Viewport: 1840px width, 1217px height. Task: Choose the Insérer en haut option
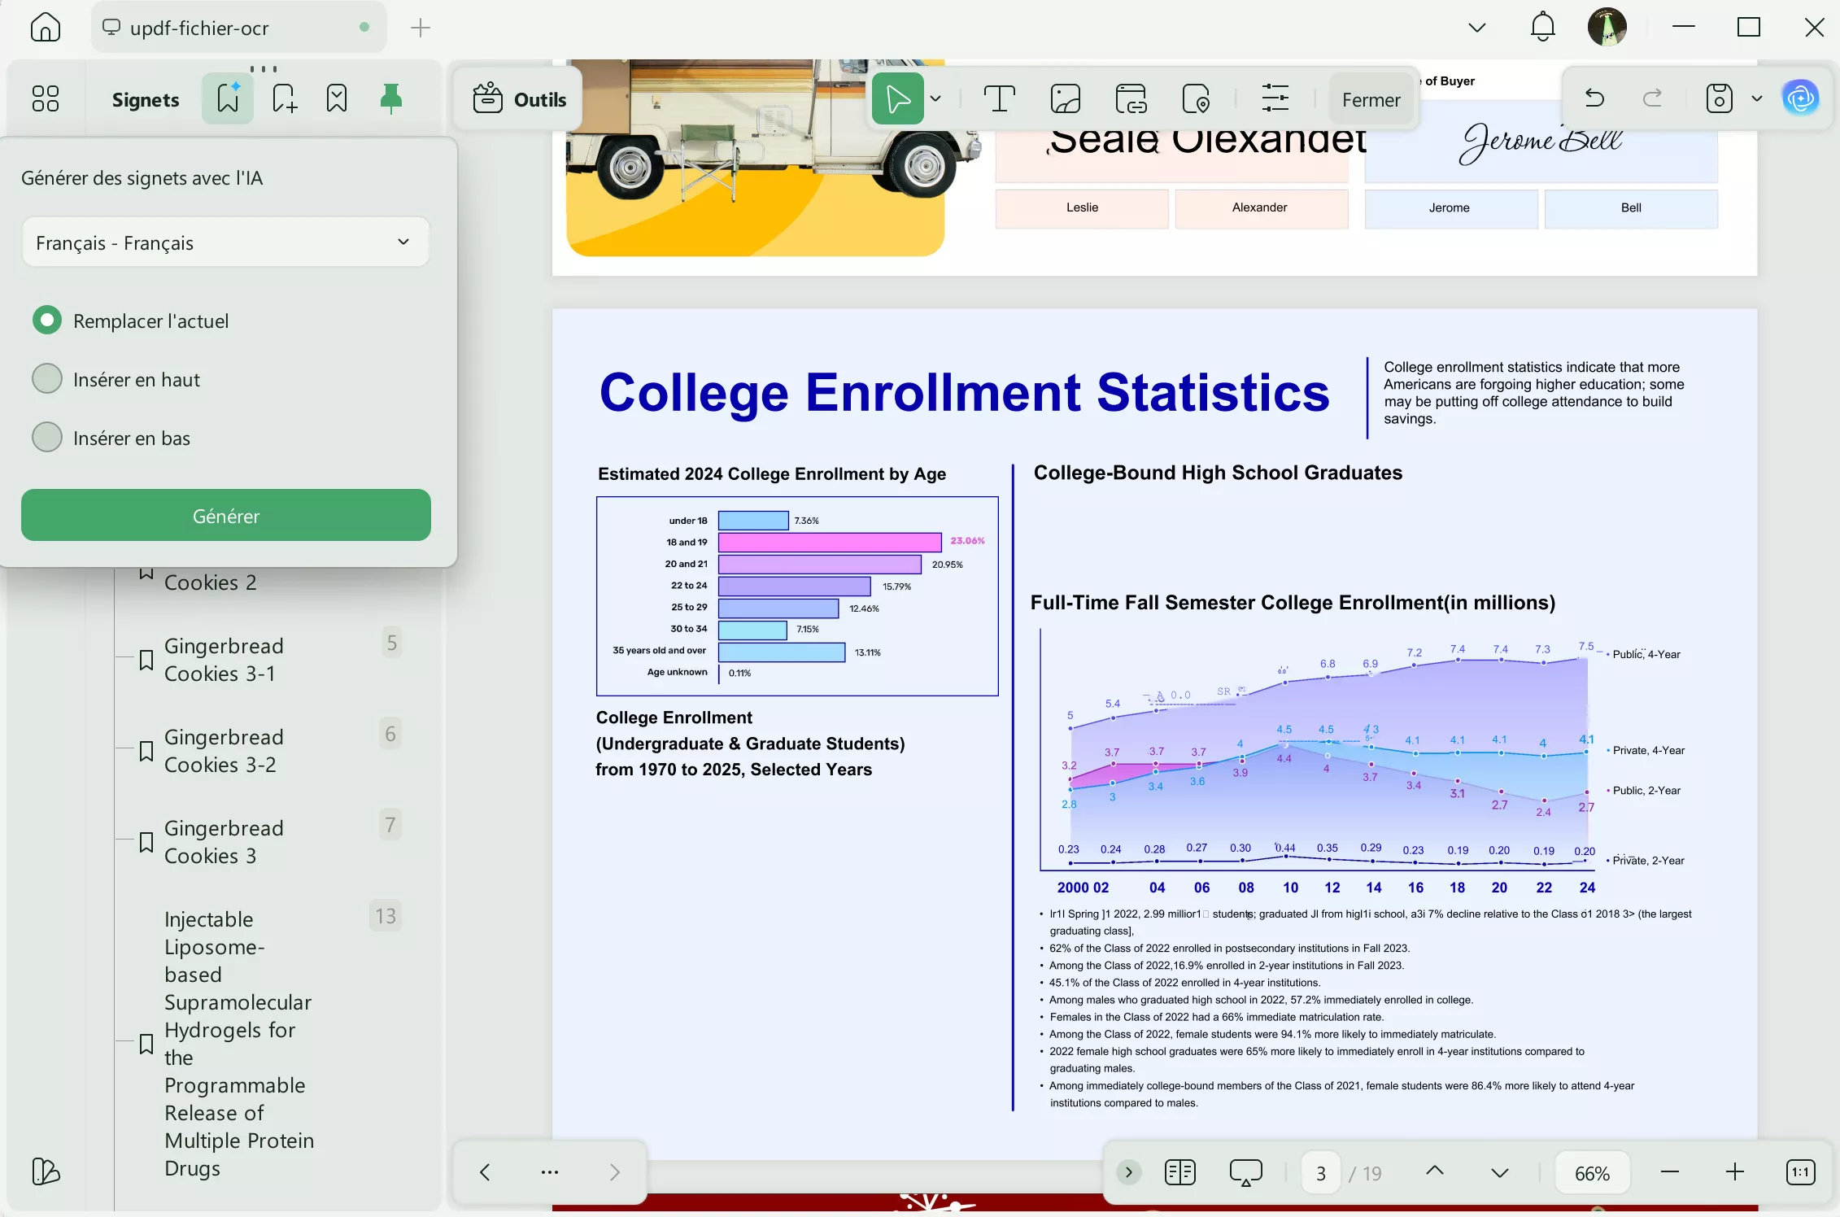[47, 379]
